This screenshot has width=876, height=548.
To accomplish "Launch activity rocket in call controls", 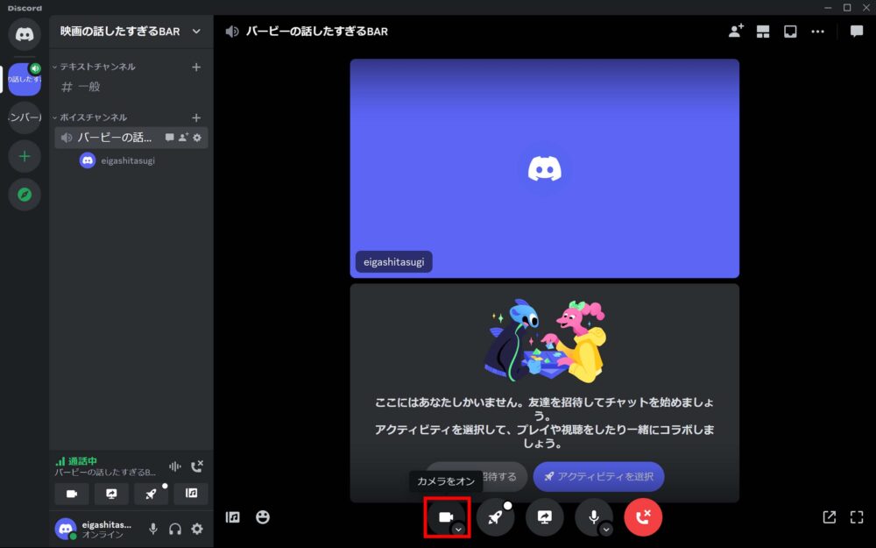I will [495, 517].
